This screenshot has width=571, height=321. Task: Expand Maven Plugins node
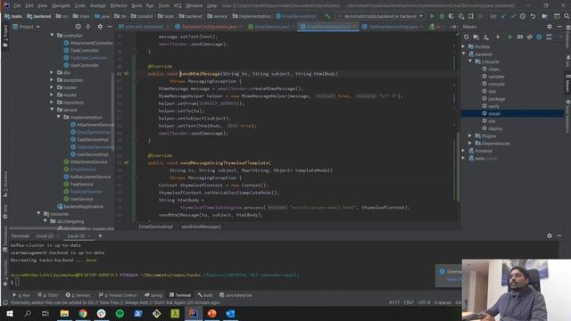pyautogui.click(x=470, y=136)
